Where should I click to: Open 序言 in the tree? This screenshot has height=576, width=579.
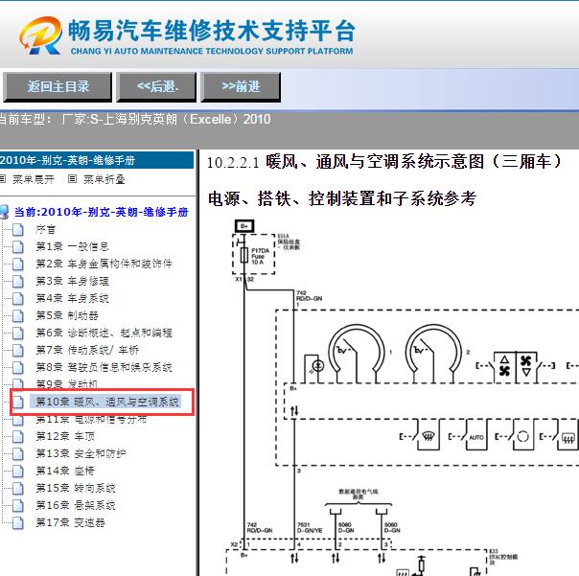coord(46,229)
